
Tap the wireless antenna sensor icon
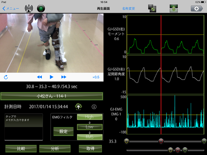[x=29, y=8]
